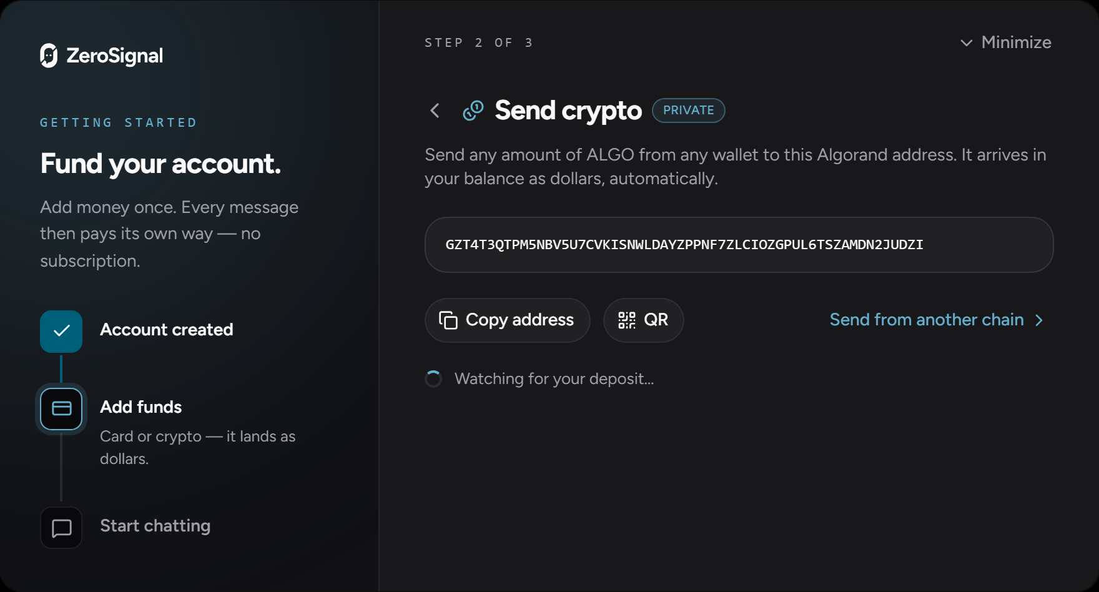
Task: Click the Account created checkmark step icon
Action: tap(61, 331)
